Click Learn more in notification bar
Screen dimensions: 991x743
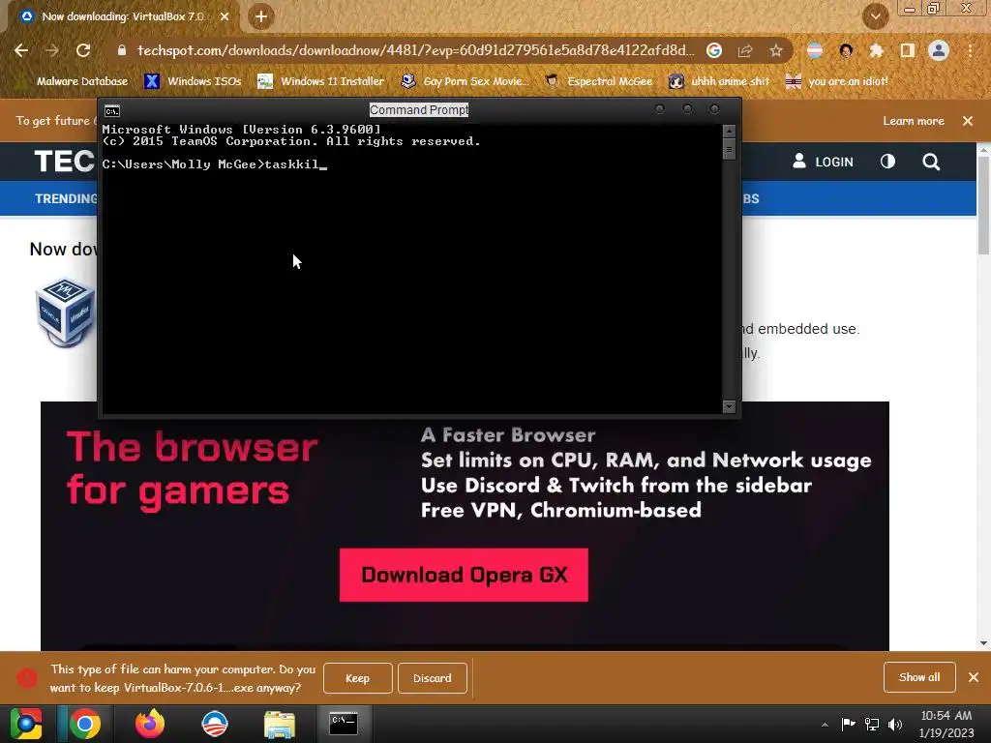click(914, 121)
